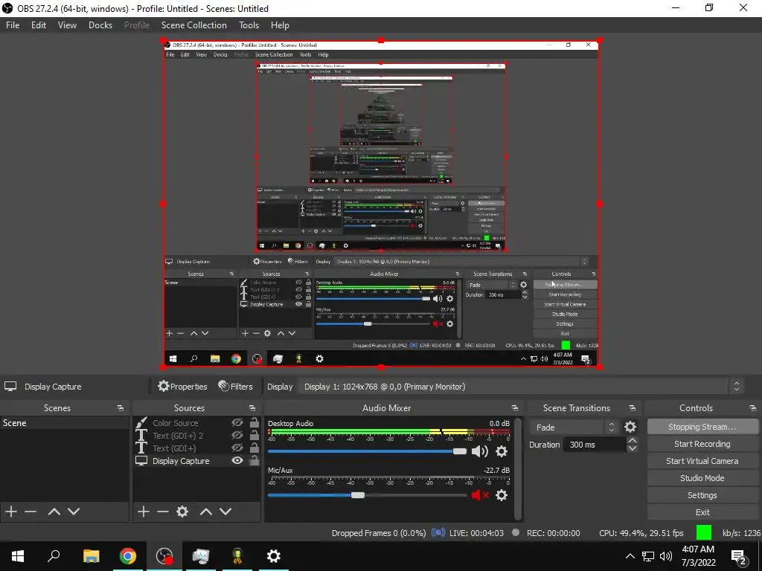Screen dimensions: 762x571
Task: Unmute Mic/Aux speaker icon
Action: coord(480,495)
